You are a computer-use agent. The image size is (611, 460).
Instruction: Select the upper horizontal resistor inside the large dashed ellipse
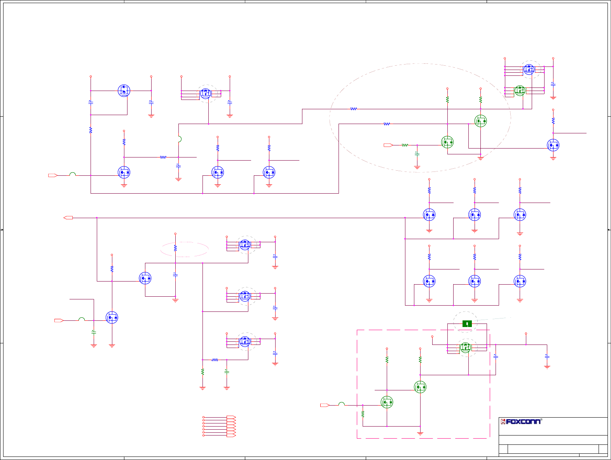pos(353,109)
